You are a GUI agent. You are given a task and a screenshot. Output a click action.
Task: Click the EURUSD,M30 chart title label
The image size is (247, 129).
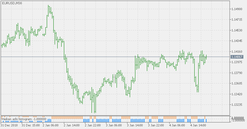click(12, 3)
